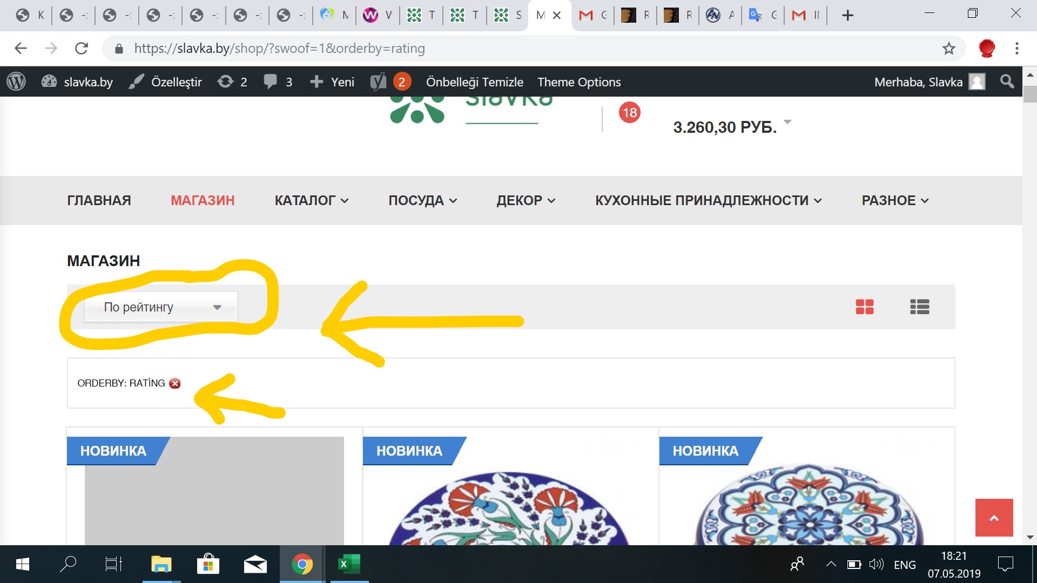
Task: Click the Yeni new content button
Action: click(x=332, y=82)
